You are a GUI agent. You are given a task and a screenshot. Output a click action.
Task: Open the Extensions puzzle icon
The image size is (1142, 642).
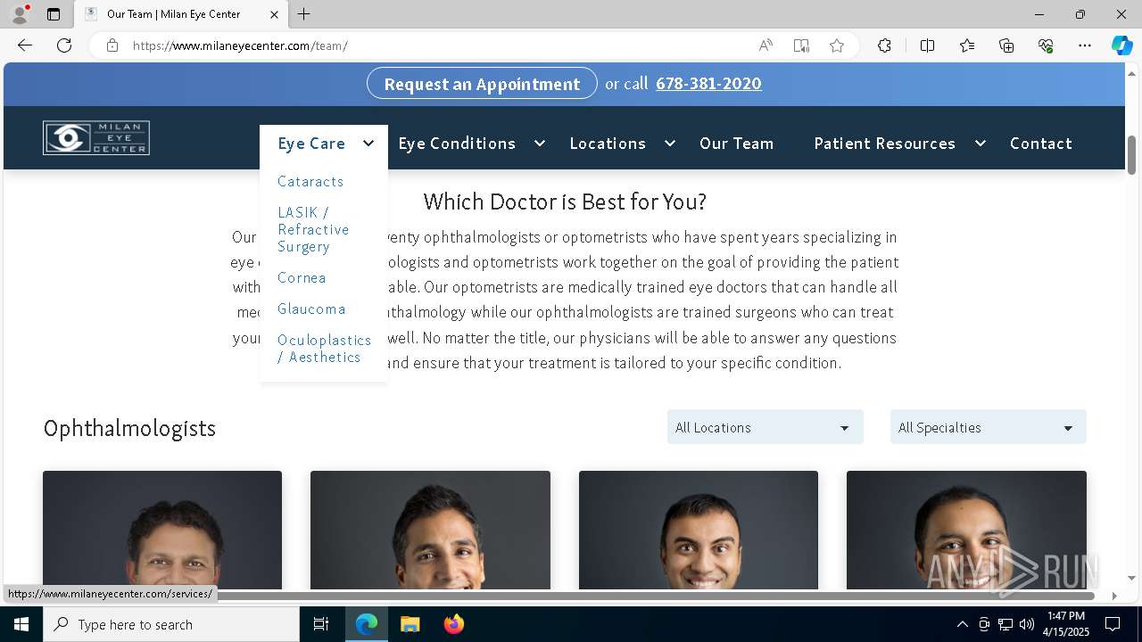coord(884,45)
